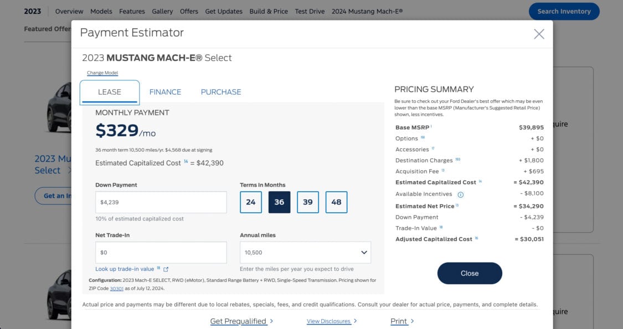Screen dimensions: 623x329
Task: Click the Accessories label in the pricing summary
Action: (x=412, y=150)
